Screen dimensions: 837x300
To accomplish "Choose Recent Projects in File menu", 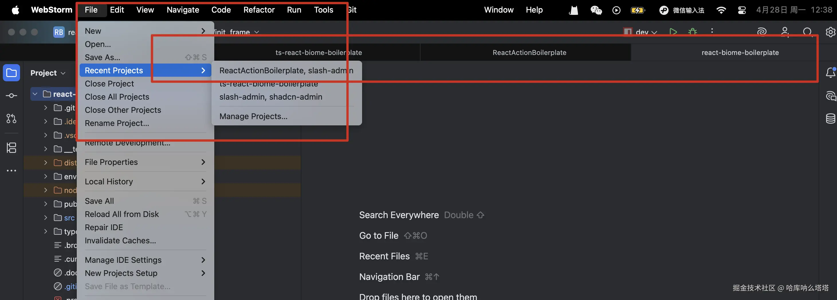I will tap(145, 70).
